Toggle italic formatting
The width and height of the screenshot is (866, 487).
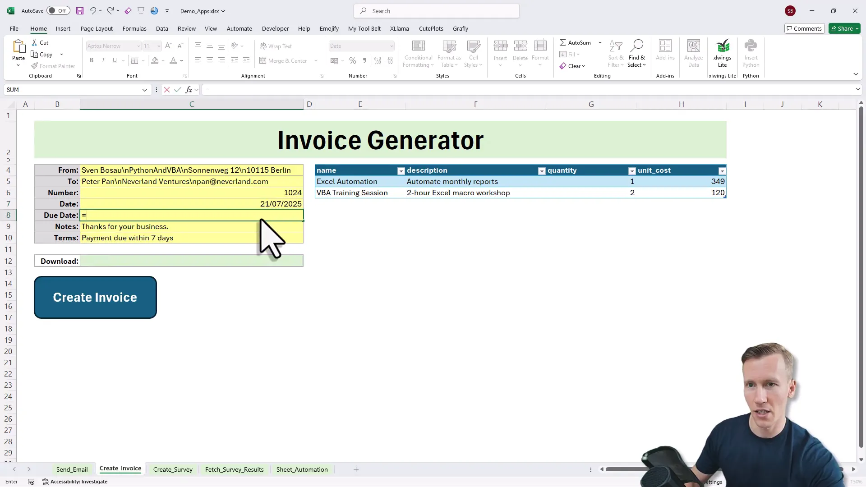pyautogui.click(x=103, y=60)
